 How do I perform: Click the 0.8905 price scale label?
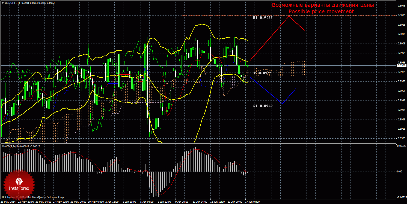click(x=401, y=138)
